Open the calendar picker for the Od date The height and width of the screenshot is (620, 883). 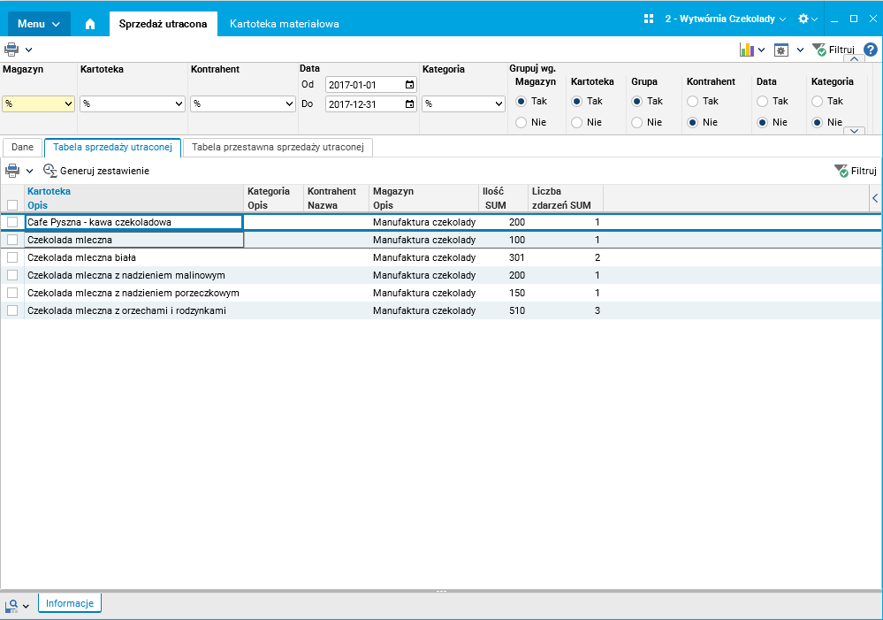409,85
